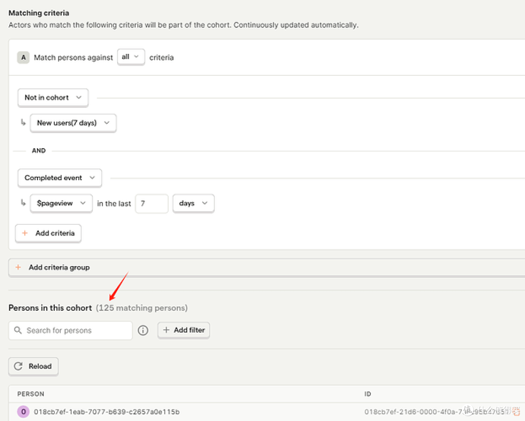Click the '7' time value input field
This screenshot has height=421, width=525.
(x=151, y=203)
